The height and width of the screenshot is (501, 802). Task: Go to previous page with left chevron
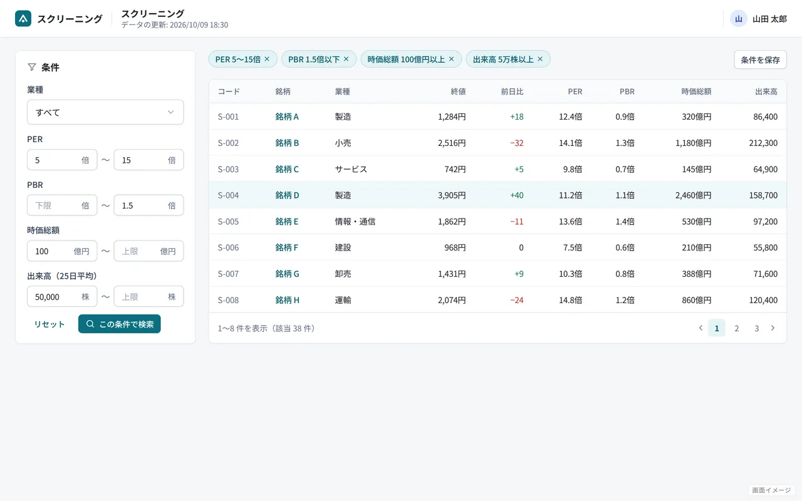pyautogui.click(x=700, y=328)
